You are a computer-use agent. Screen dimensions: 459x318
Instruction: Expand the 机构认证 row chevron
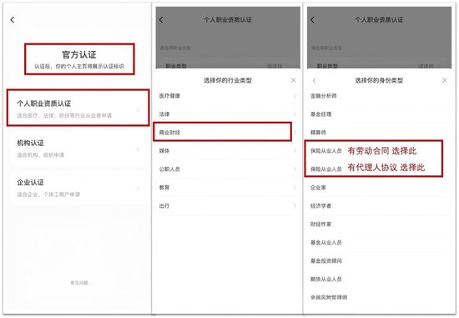coord(138,149)
